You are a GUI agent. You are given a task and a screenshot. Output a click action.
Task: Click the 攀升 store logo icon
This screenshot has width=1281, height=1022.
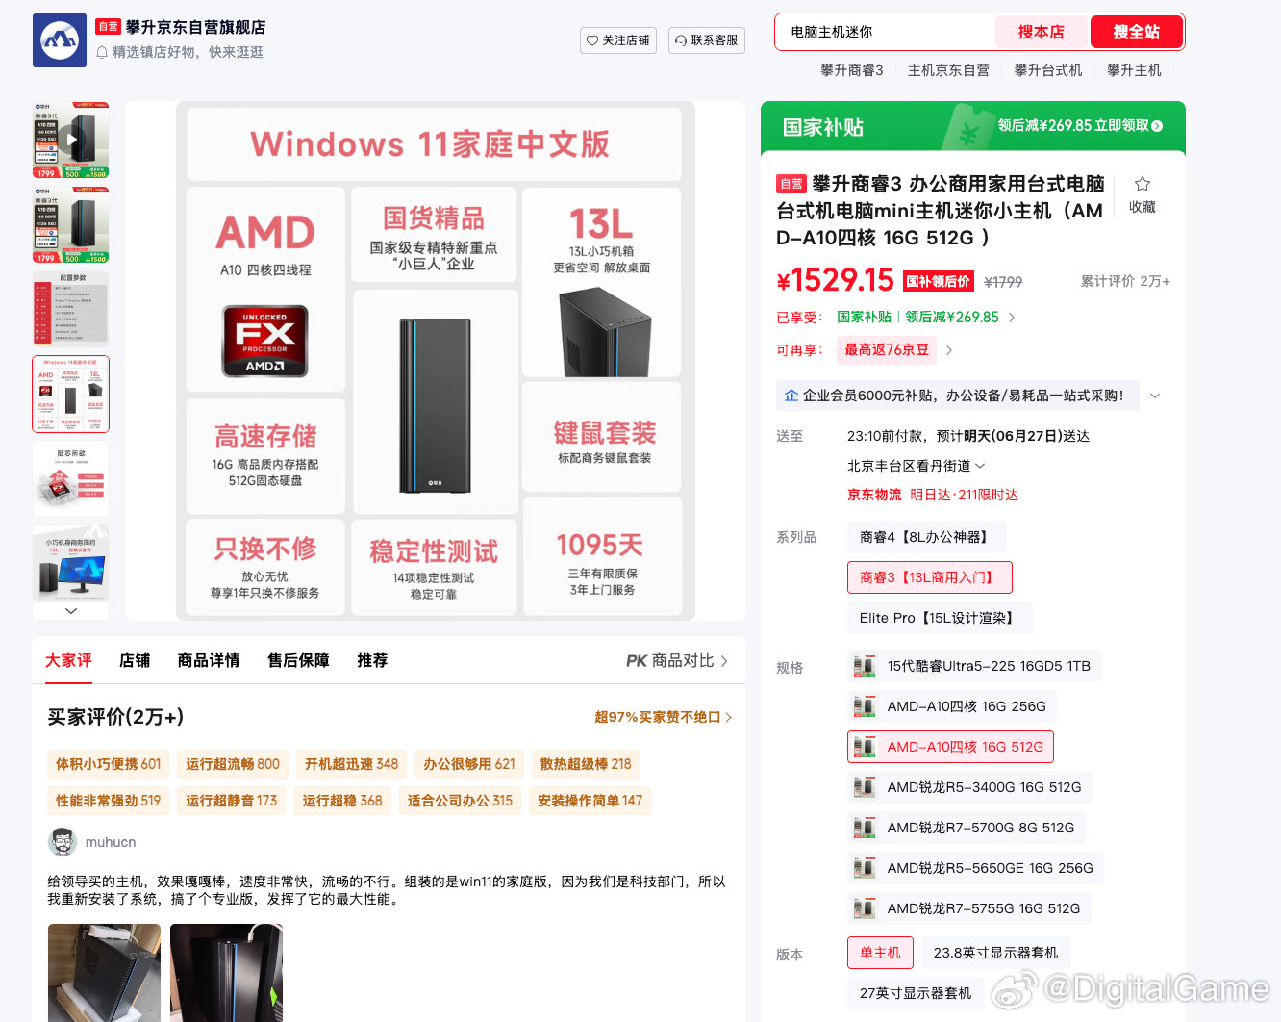pos(60,40)
